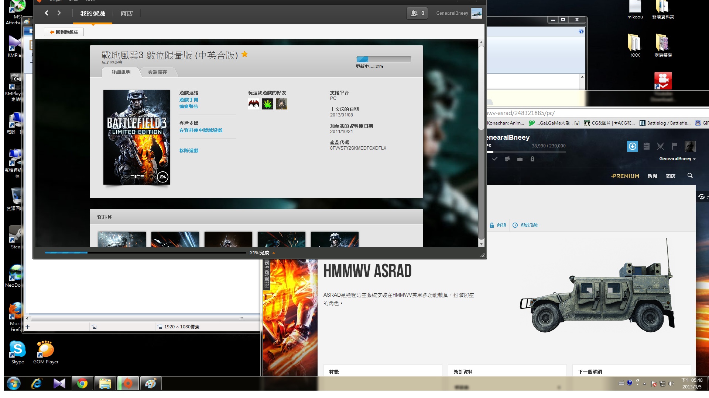The image size is (709, 398).
Task: Click the 移除遊戲 link
Action: [x=189, y=151]
